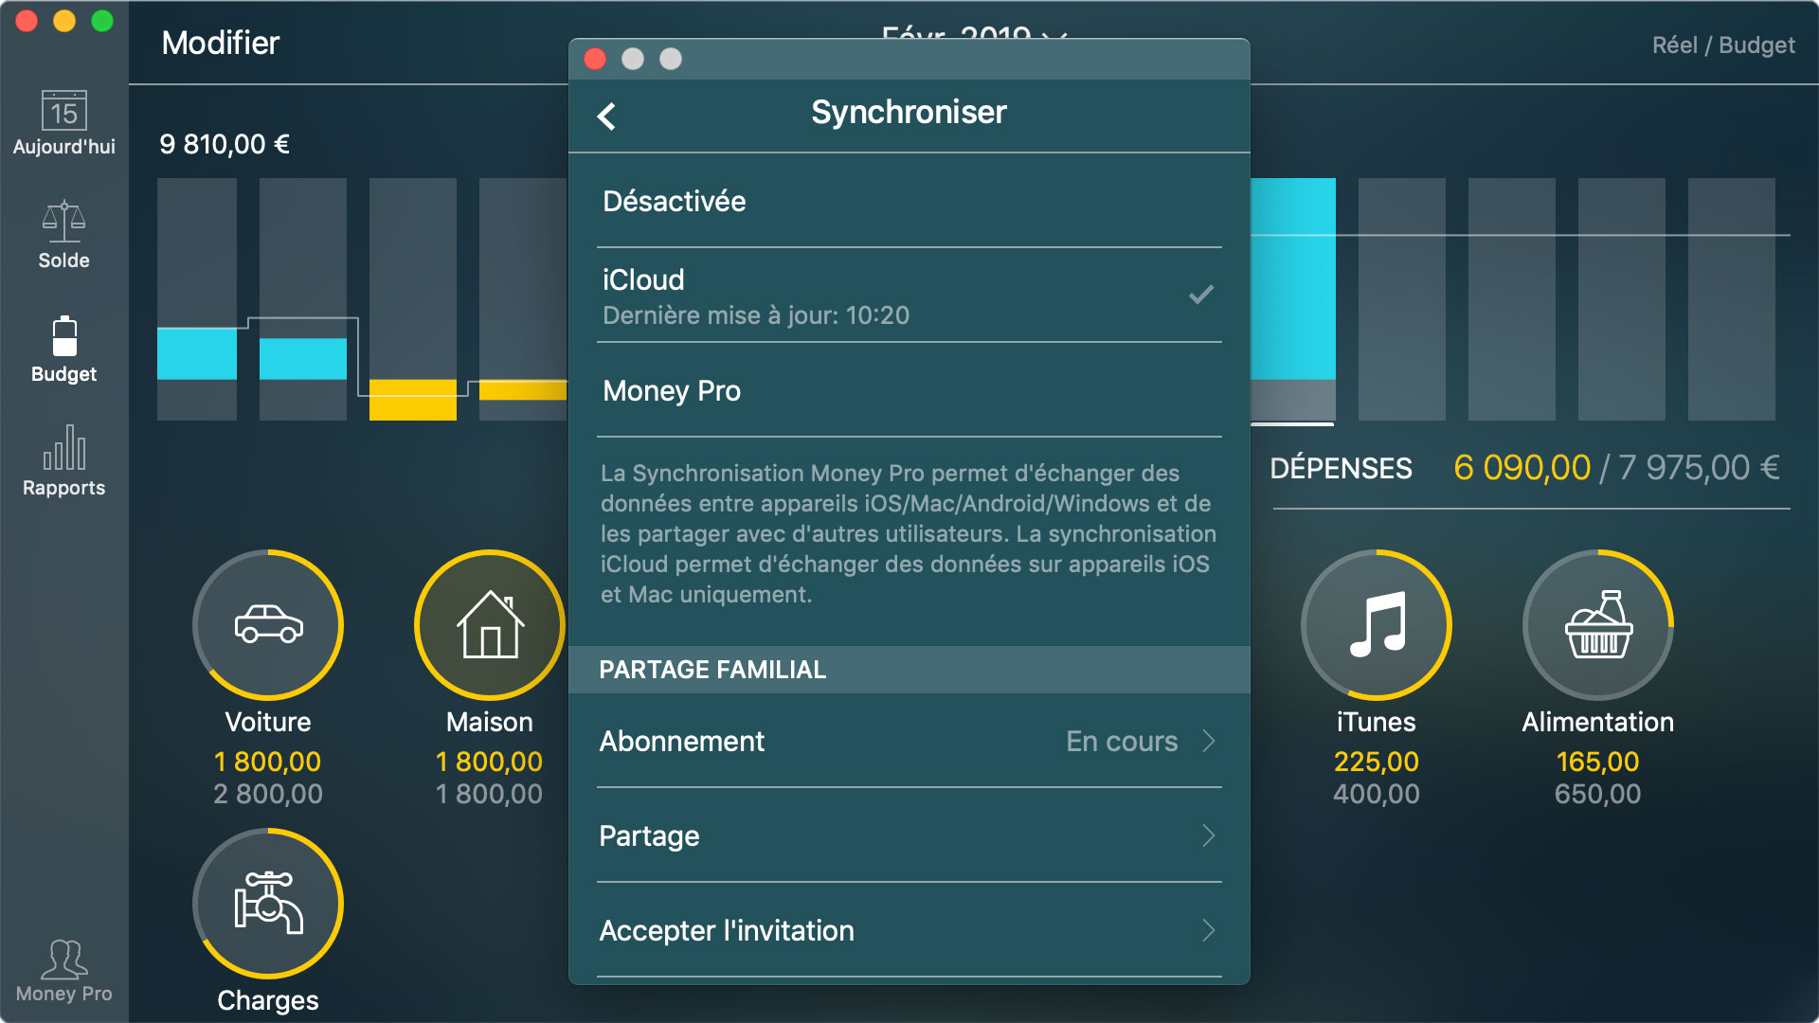Screen dimensions: 1819x1023
Task: Go back with the Synchroniser back arrow
Action: pos(604,116)
